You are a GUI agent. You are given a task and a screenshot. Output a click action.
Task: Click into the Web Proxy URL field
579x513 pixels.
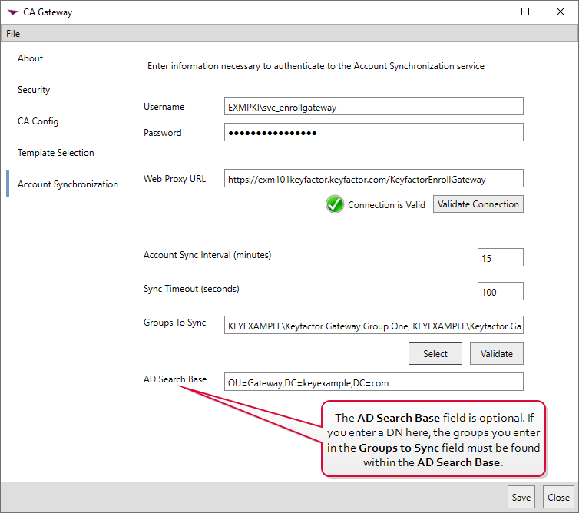point(373,179)
